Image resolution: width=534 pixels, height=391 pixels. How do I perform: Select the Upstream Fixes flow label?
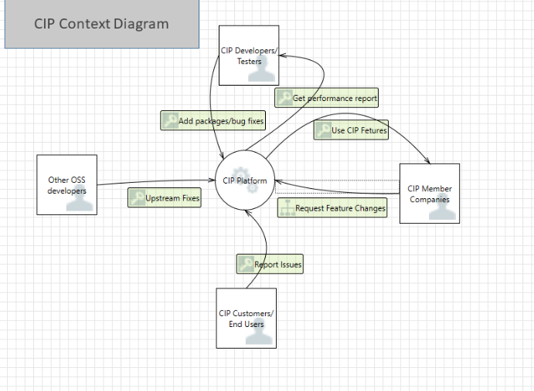pos(165,197)
